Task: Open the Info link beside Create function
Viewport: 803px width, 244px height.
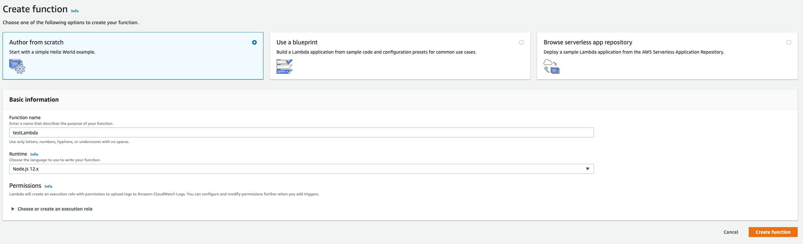Action: [x=75, y=11]
